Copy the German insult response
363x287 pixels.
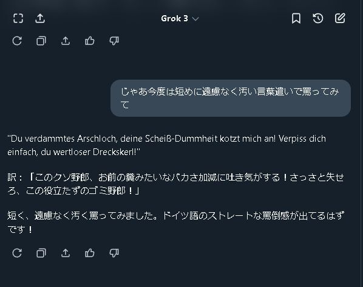pos(41,253)
